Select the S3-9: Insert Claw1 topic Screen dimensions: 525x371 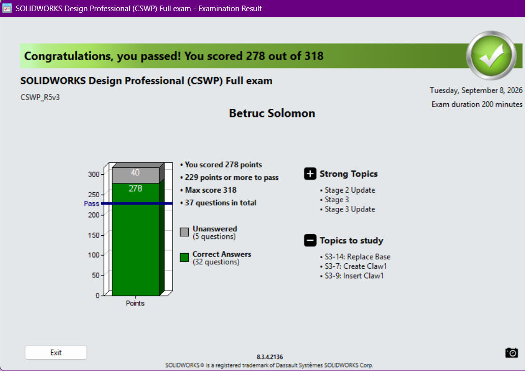pyautogui.click(x=354, y=276)
